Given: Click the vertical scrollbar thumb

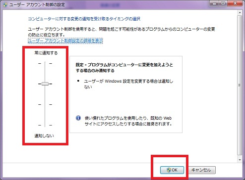Looking at the screenshot, I should tap(240, 85).
